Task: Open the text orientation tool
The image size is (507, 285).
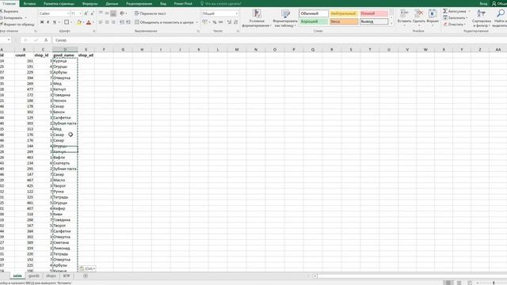Action: click(123, 13)
